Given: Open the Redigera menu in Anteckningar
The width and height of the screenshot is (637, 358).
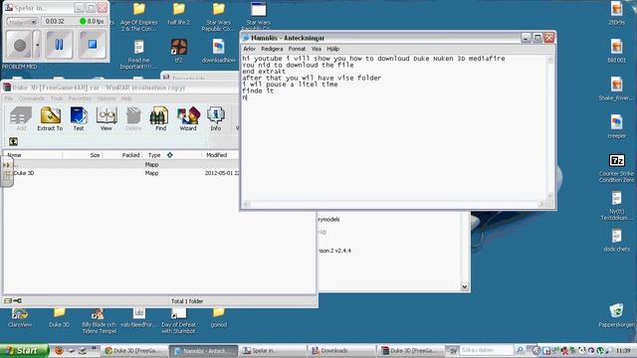Looking at the screenshot, I should coord(272,49).
